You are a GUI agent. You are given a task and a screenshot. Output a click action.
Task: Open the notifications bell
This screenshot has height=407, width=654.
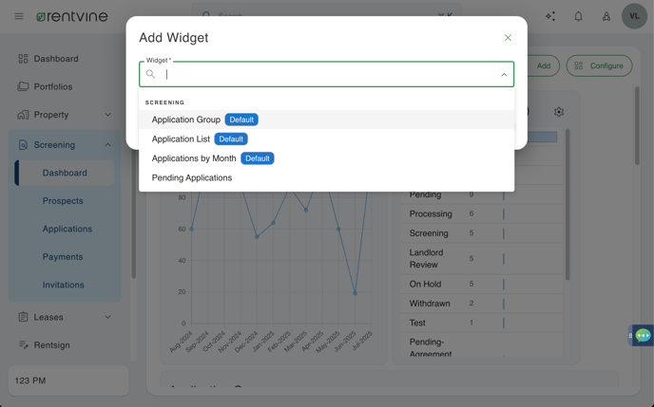tap(578, 16)
